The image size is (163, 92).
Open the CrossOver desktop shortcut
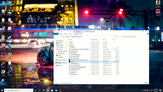point(10,29)
